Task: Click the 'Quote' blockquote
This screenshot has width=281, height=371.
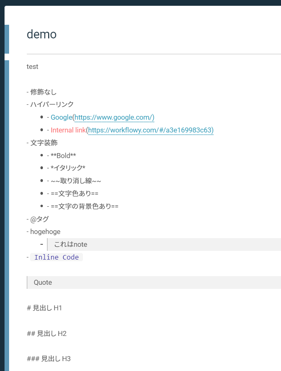Action: [154, 283]
